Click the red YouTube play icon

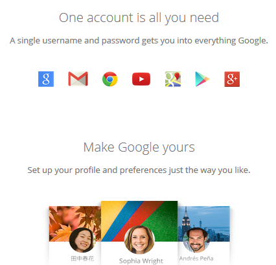[141, 79]
